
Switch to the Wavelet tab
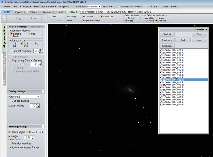(47, 12)
